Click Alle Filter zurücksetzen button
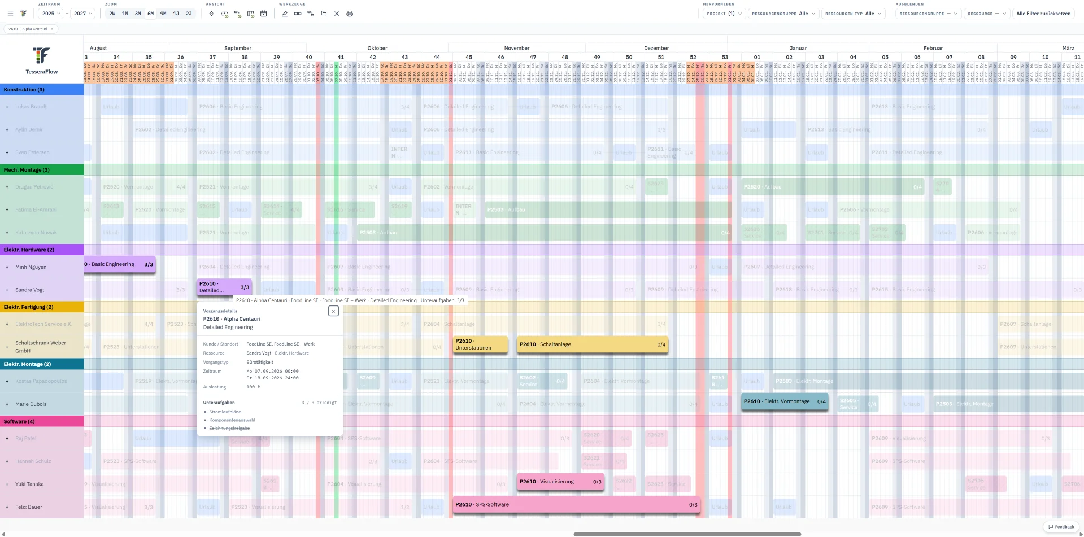The width and height of the screenshot is (1084, 537). (x=1043, y=14)
